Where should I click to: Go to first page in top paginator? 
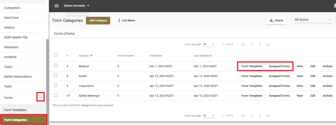[x=243, y=44]
